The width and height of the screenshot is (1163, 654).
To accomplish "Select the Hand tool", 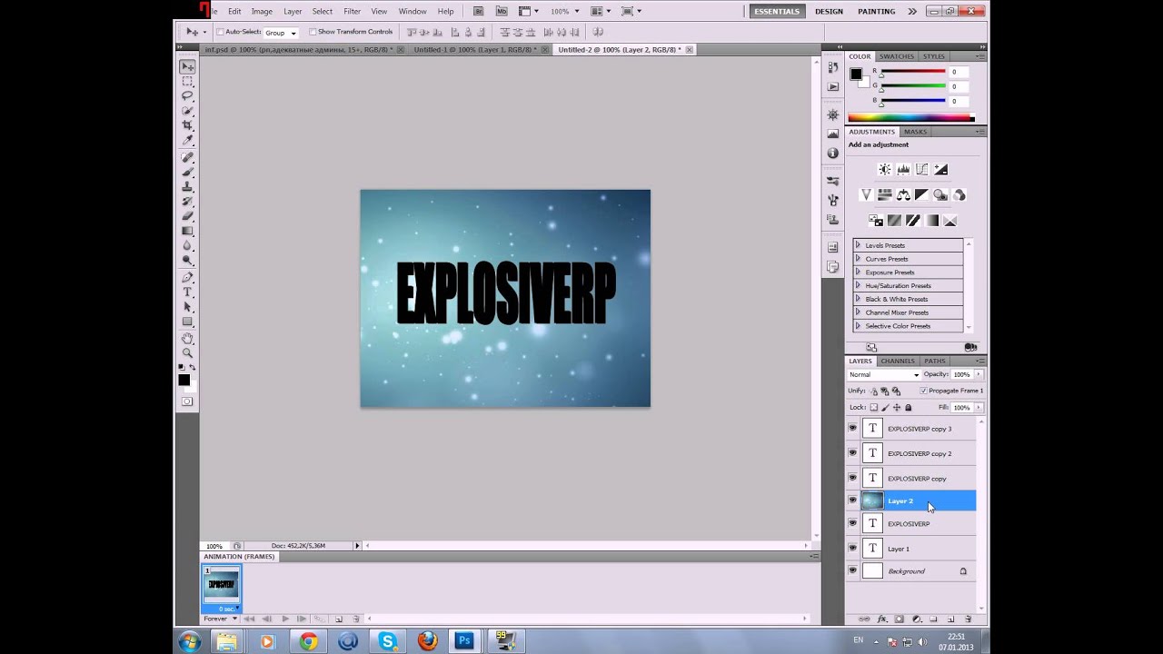I will (x=187, y=338).
